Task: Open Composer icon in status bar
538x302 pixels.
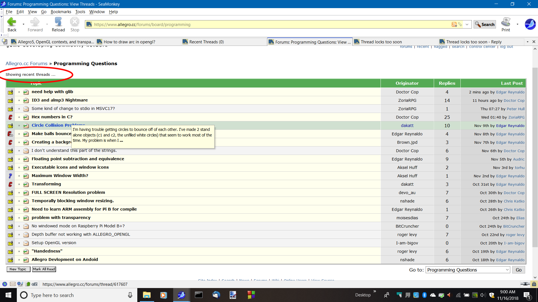Action: point(20,284)
